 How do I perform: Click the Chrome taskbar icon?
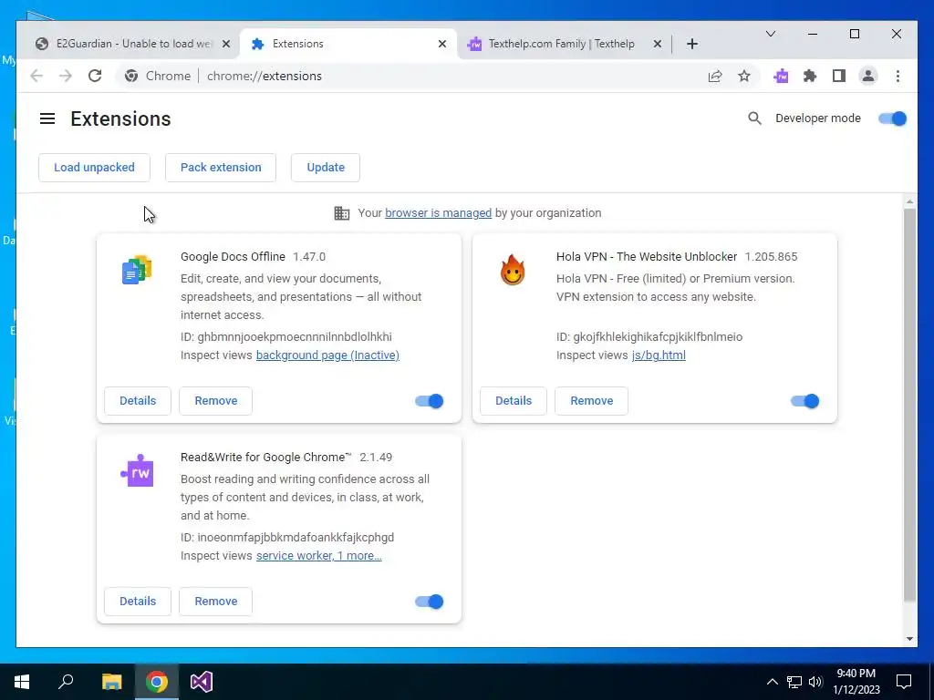(x=157, y=682)
